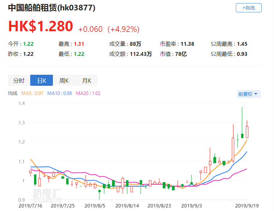Click the 52周最高 value 1.45
This screenshot has width=274, height=211.
(242, 44)
